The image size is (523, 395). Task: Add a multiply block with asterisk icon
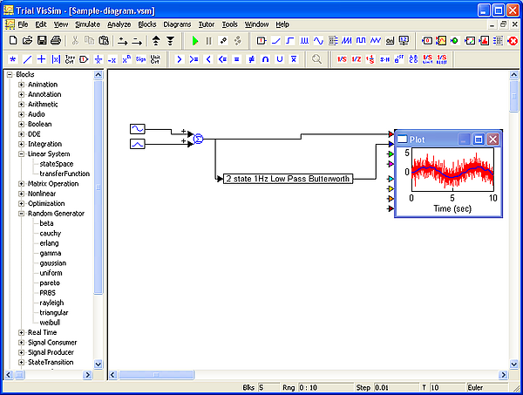[13, 59]
